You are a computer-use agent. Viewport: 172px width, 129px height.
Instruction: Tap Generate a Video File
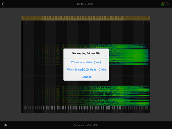86,125
